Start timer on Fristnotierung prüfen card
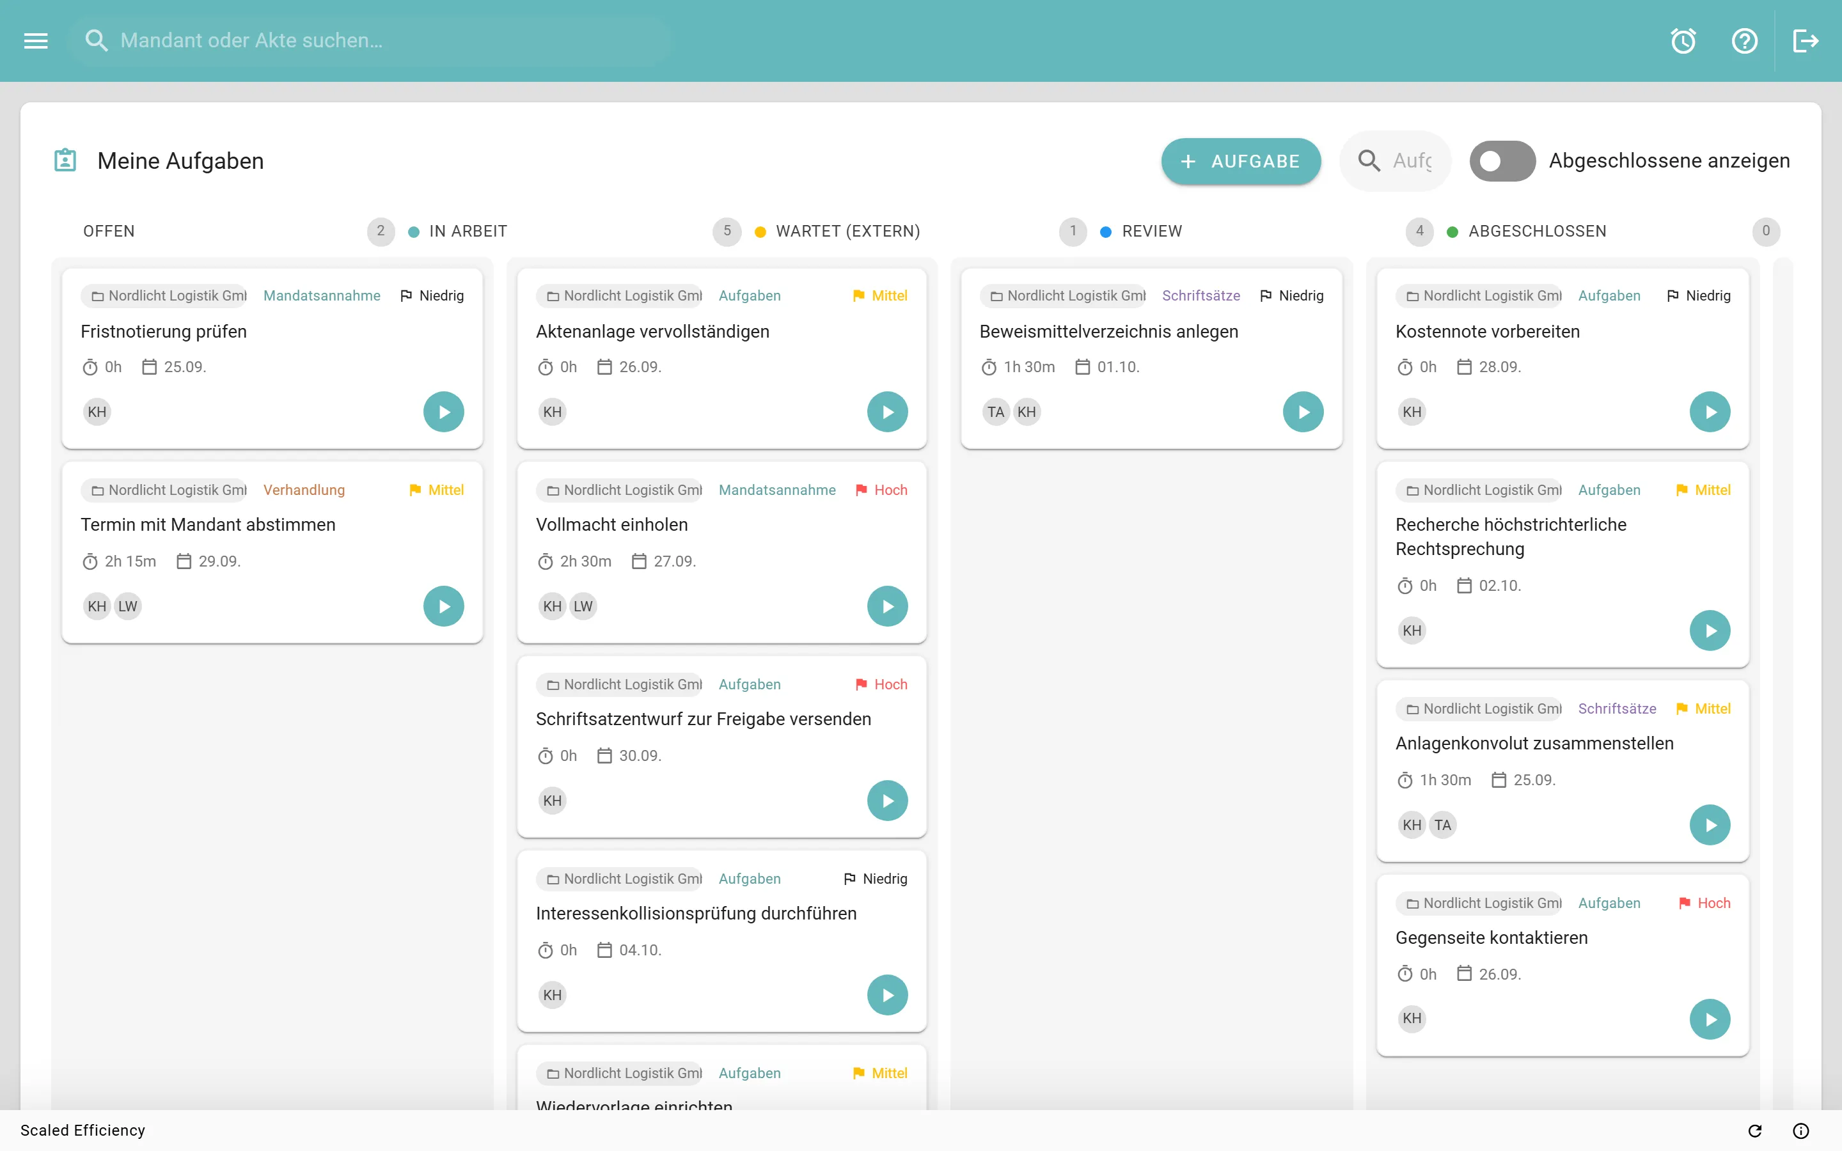 (444, 412)
